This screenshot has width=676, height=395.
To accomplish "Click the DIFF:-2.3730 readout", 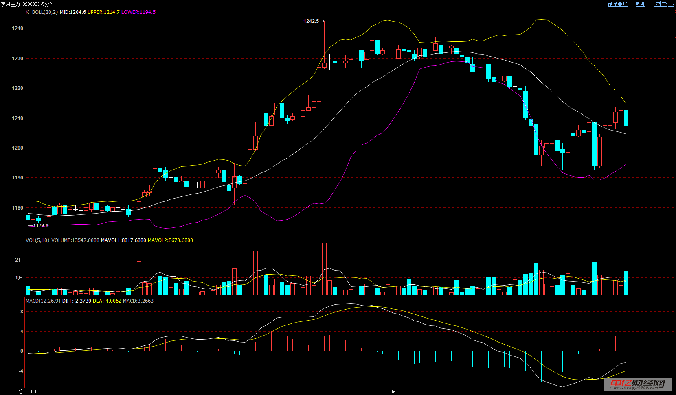I will 77,301.
